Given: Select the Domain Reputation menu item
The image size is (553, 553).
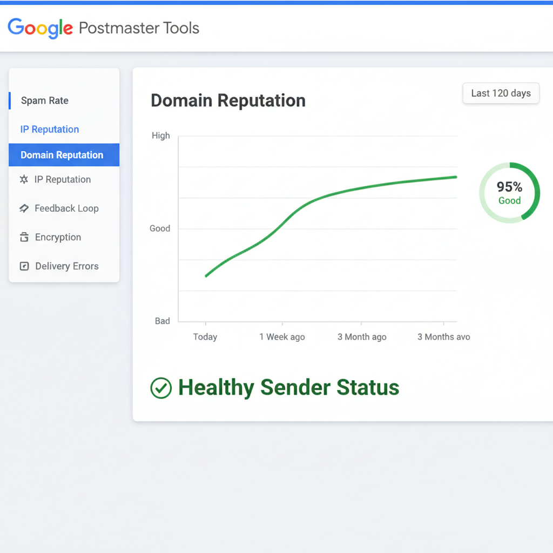Looking at the screenshot, I should [62, 155].
